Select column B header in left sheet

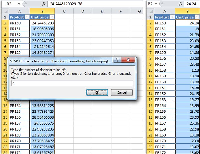point(42,11)
